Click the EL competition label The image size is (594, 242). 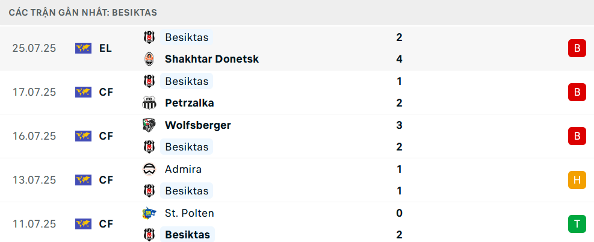[x=105, y=48]
